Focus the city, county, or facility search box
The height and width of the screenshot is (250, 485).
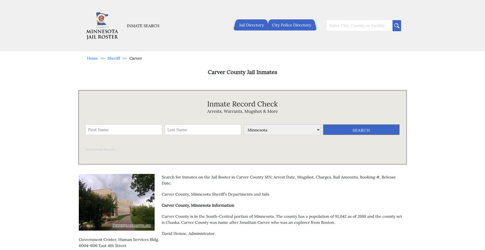359,26
